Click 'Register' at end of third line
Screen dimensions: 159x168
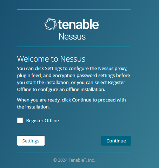point(117,83)
